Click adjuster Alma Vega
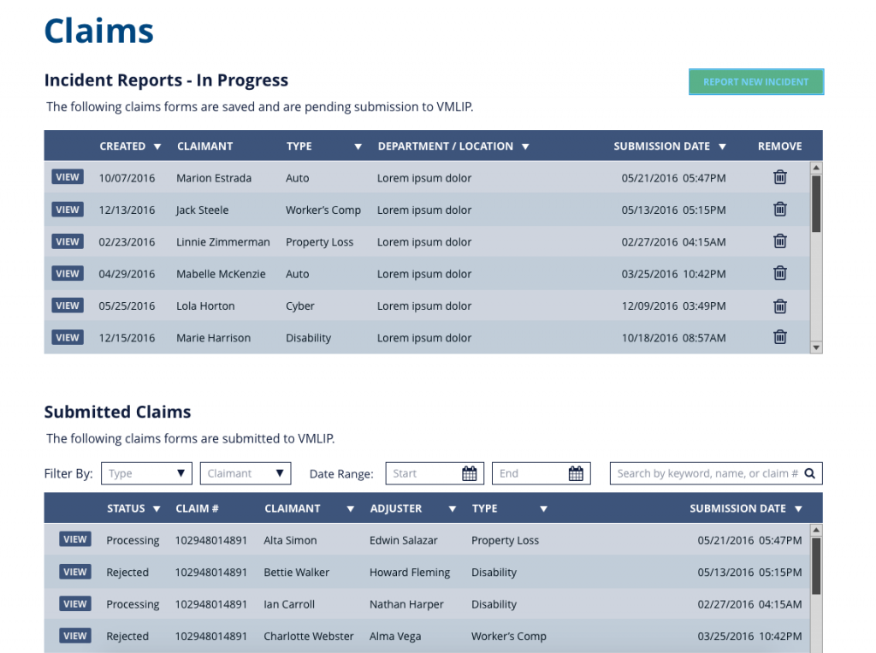This screenshot has width=876, height=653. 395,636
